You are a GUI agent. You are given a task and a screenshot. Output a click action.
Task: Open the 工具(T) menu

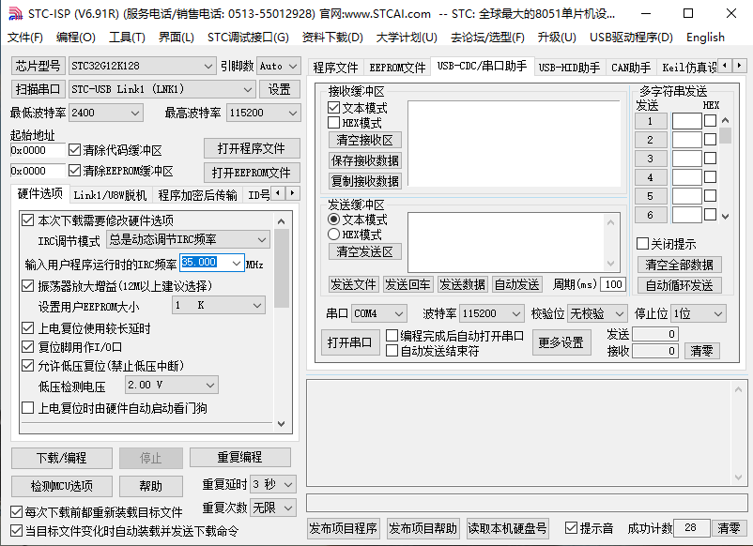click(127, 38)
